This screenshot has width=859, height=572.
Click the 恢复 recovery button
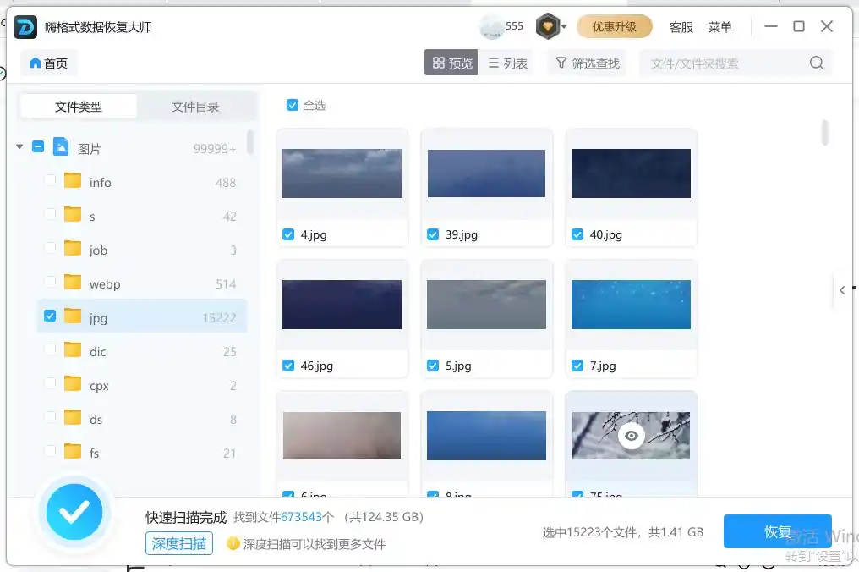pos(778,531)
